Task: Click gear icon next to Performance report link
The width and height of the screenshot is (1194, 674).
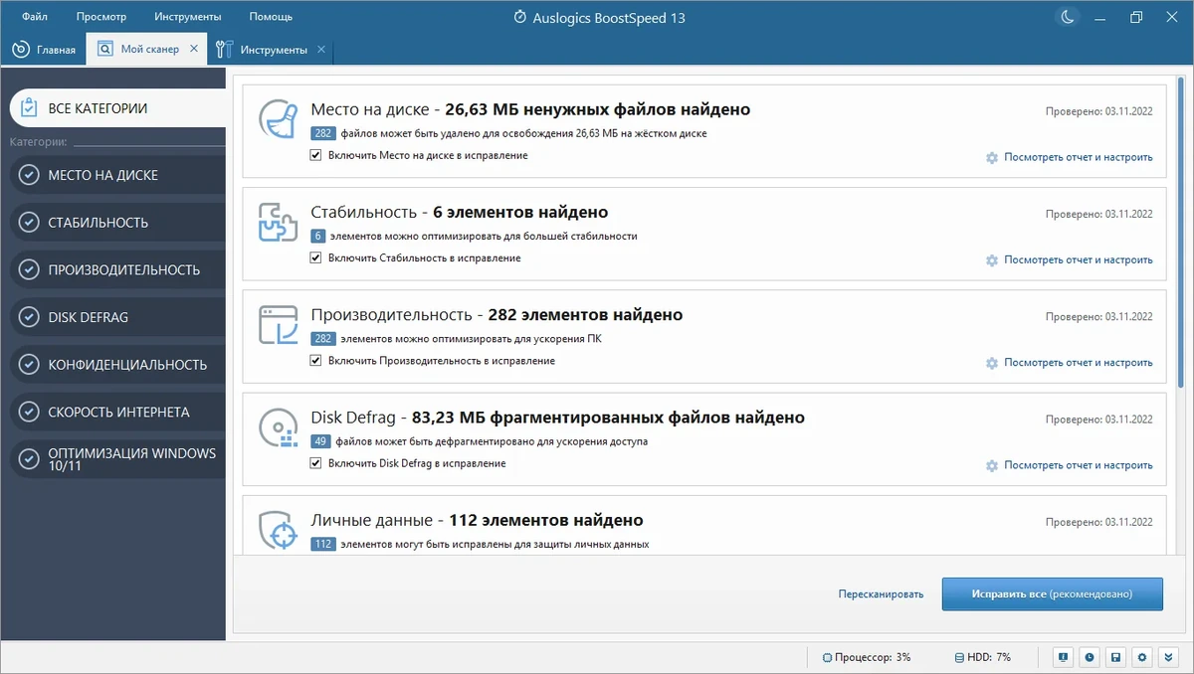Action: coord(991,363)
